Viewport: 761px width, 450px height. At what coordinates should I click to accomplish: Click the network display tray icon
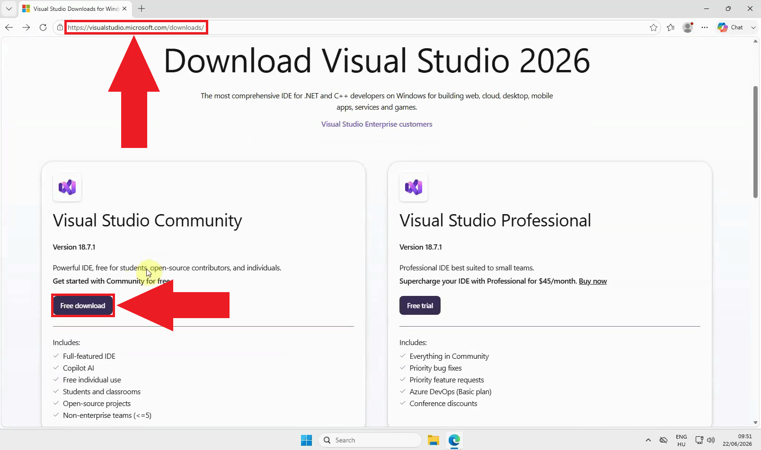click(x=699, y=440)
